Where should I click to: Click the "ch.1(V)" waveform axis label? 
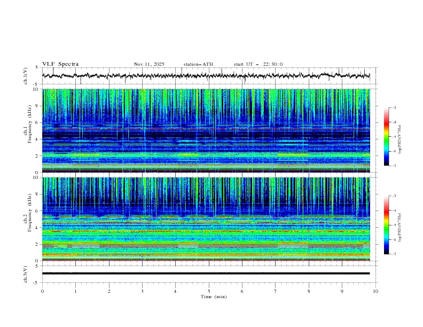tap(25, 76)
